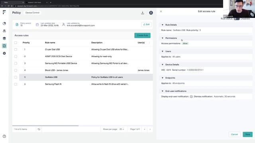
Task: Click the last updated calendar icon
Action: click(37, 25)
